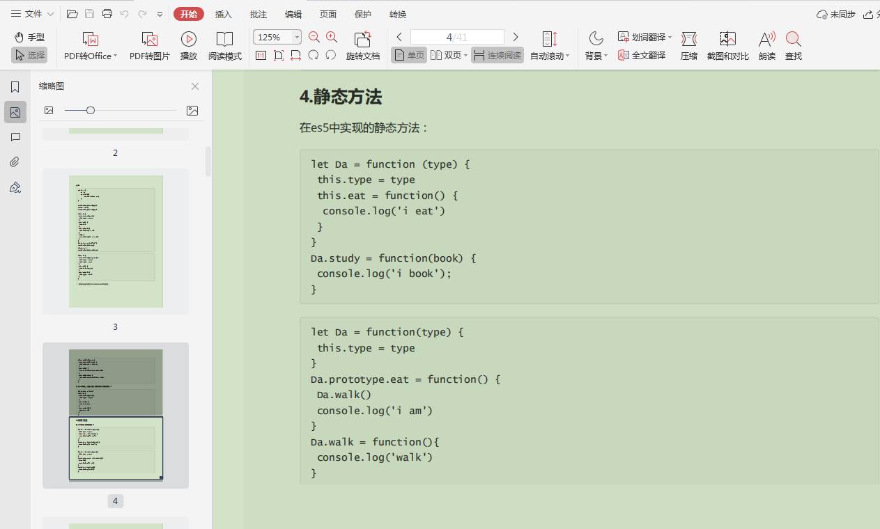The width and height of the screenshot is (880, 529).
Task: Switch to 双页 double page view
Action: 446,55
